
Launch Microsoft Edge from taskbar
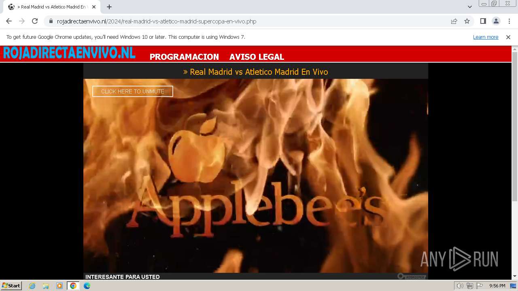pyautogui.click(x=87, y=286)
